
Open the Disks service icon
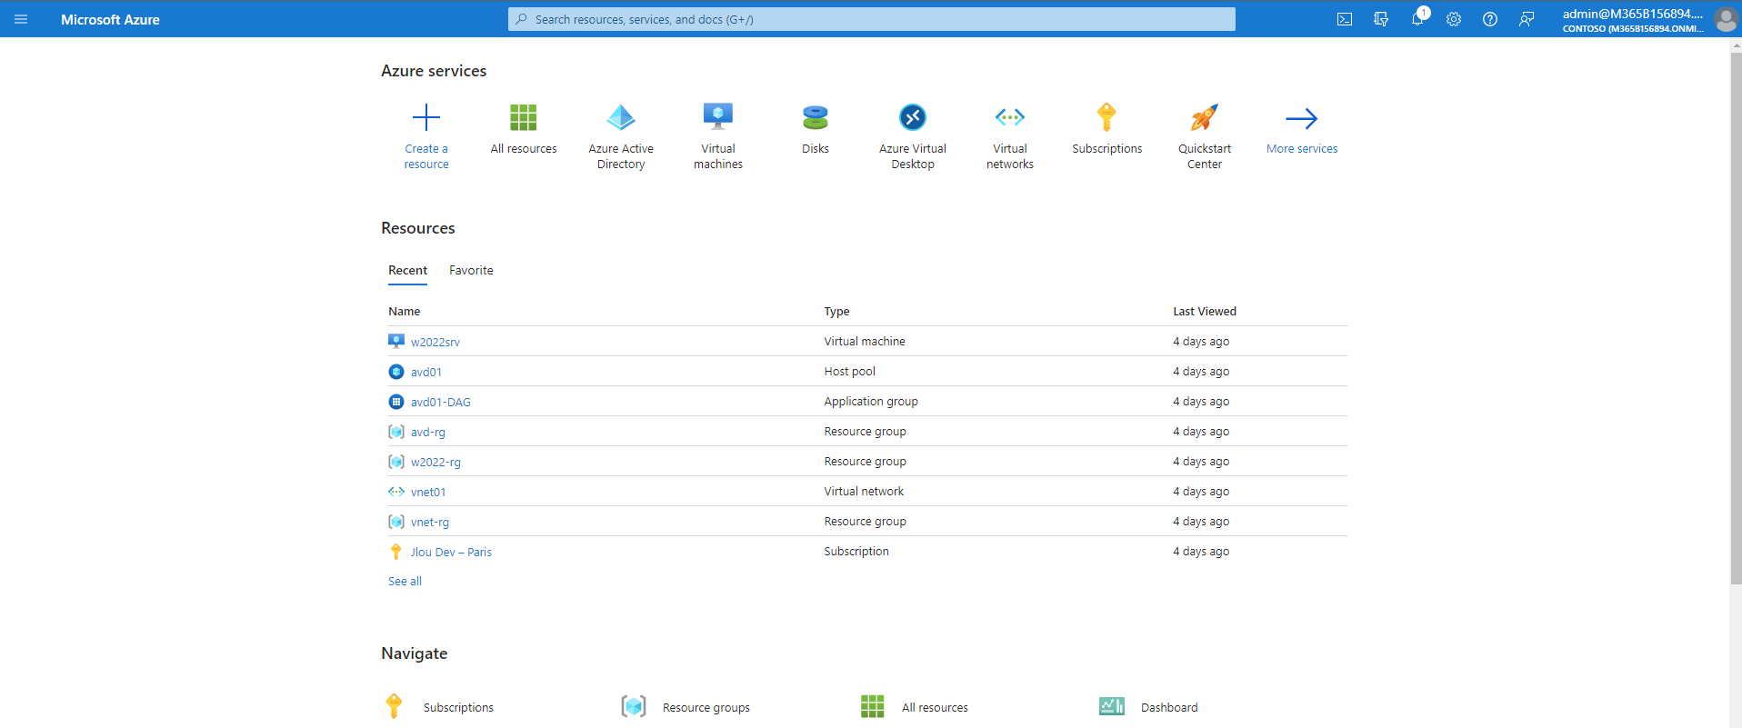(816, 117)
